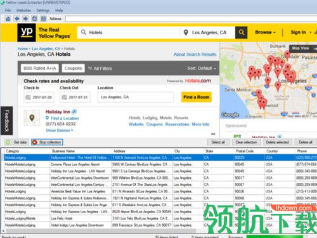
Task: Open the Websites menu
Action: point(23,10)
